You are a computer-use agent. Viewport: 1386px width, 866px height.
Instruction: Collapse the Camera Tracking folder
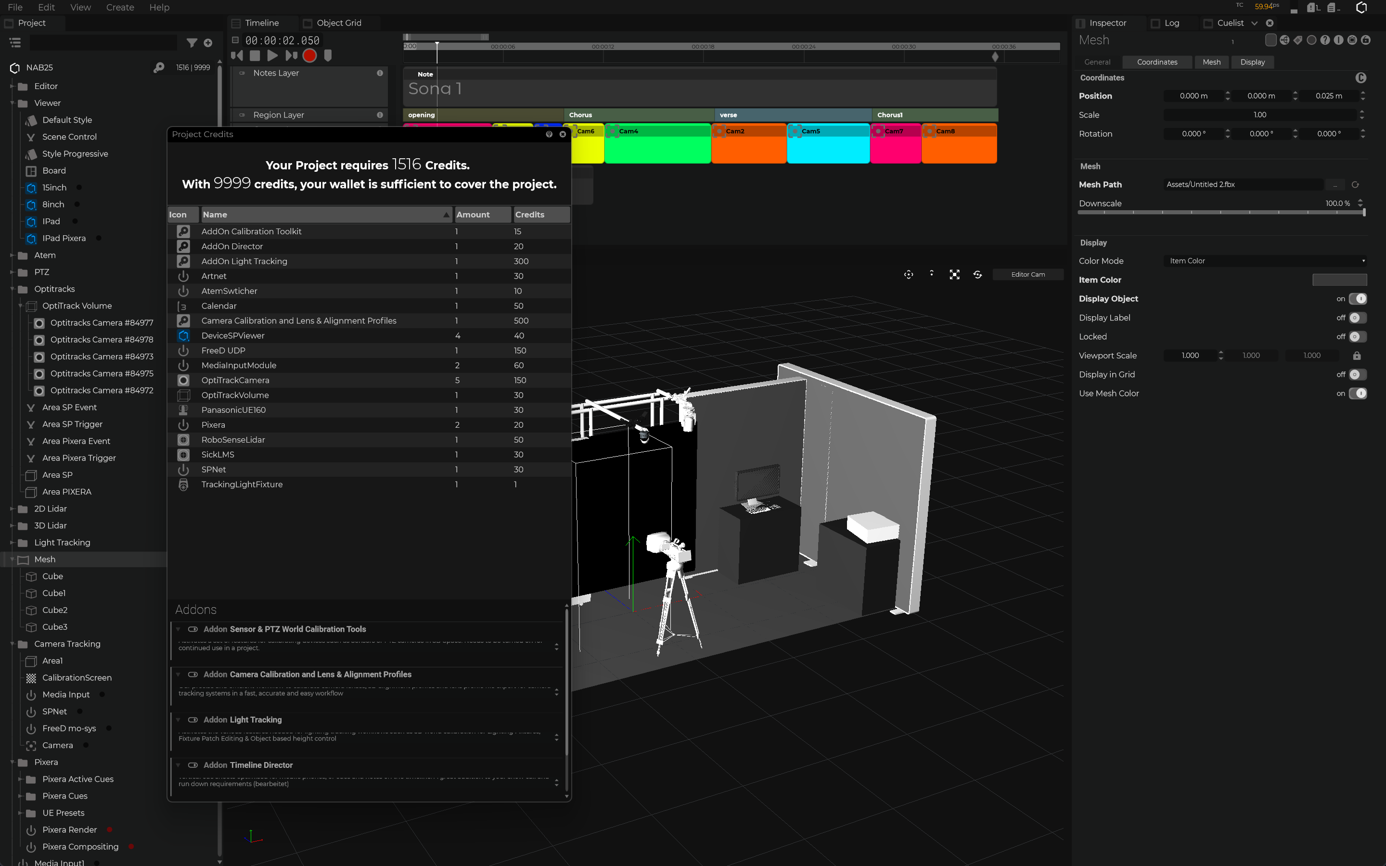coord(12,644)
